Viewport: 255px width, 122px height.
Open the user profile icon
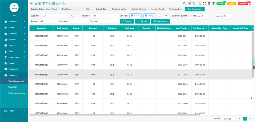(x=250, y=4)
